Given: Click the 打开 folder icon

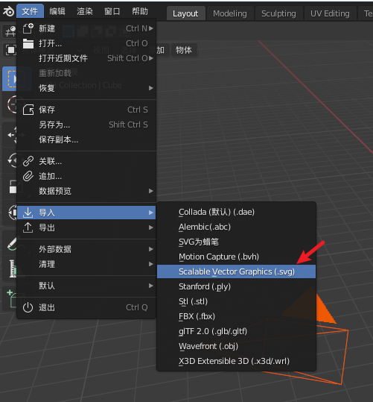Looking at the screenshot, I should 28,43.
